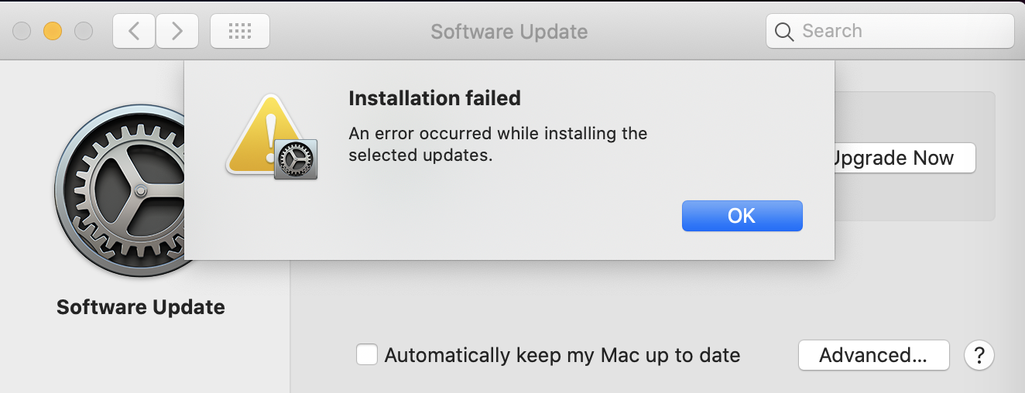
Task: Go back to the previous preferences pane
Action: pyautogui.click(x=134, y=31)
